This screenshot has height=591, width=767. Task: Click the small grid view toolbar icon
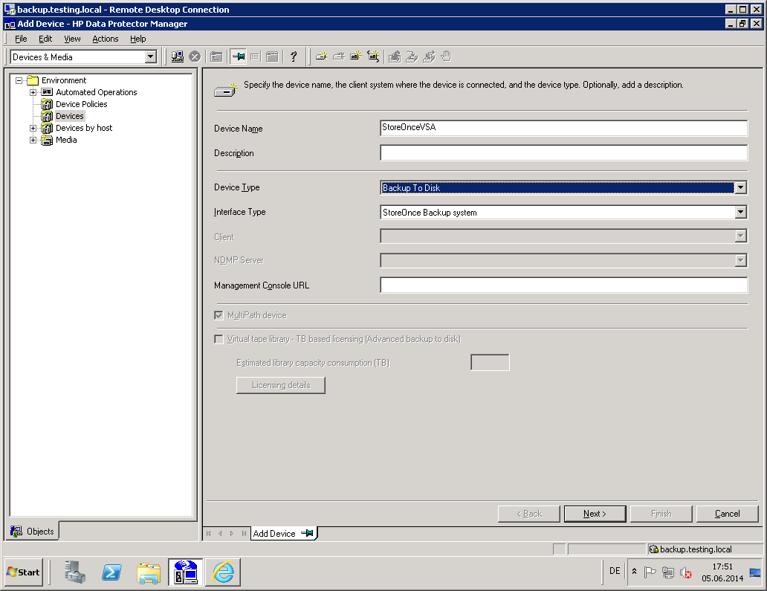[x=255, y=56]
